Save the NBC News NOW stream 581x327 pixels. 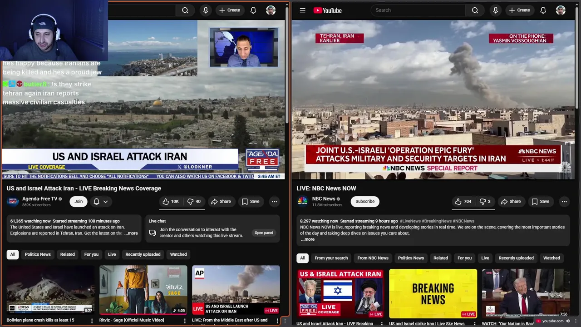tap(540, 202)
